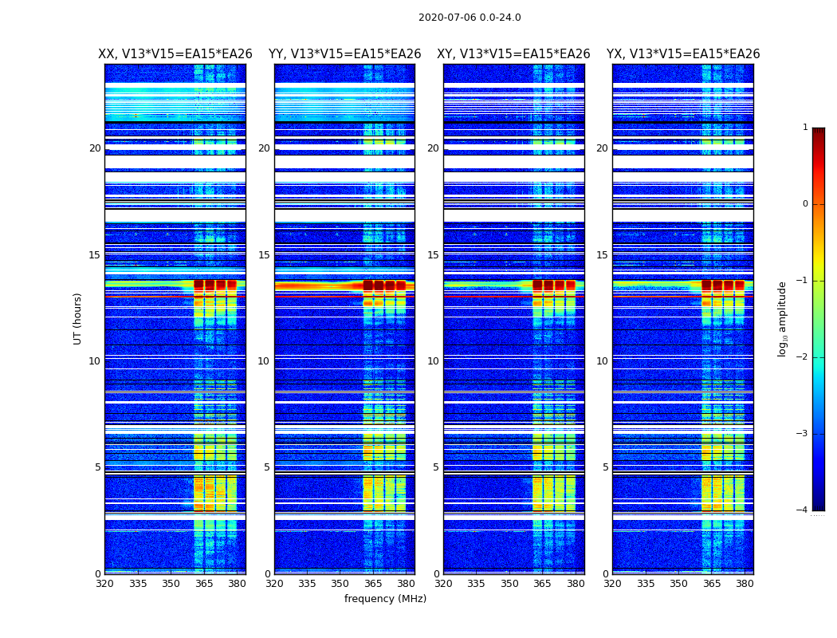Click the dark red top of the colorbar
Screen dimensions: 837x638
[x=819, y=132]
